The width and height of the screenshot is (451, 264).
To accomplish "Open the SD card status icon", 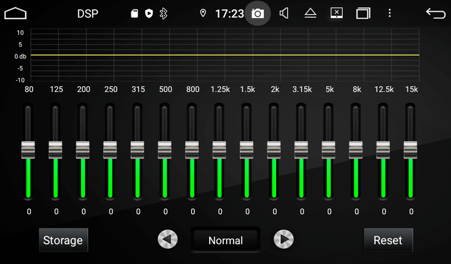I will [134, 13].
